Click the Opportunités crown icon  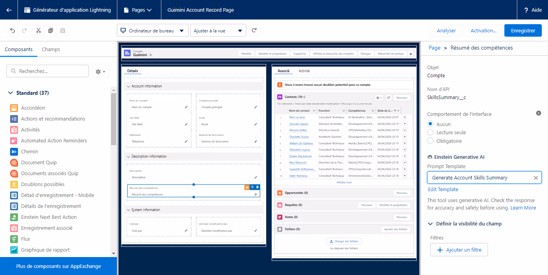[279, 193]
